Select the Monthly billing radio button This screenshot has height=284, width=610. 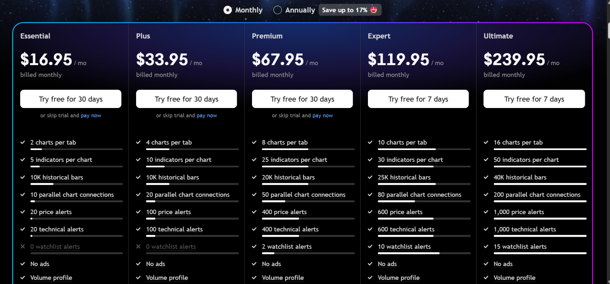click(x=228, y=10)
